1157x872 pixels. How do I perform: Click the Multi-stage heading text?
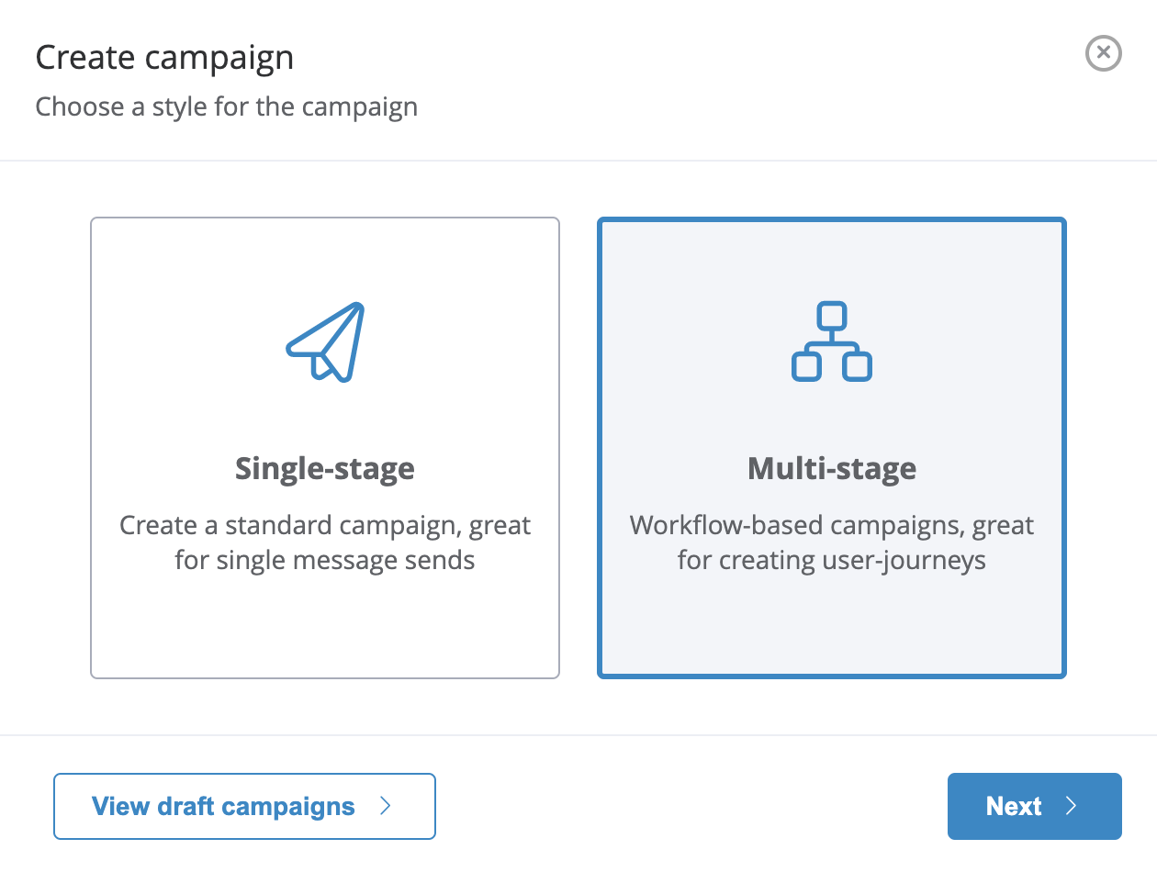(x=831, y=468)
